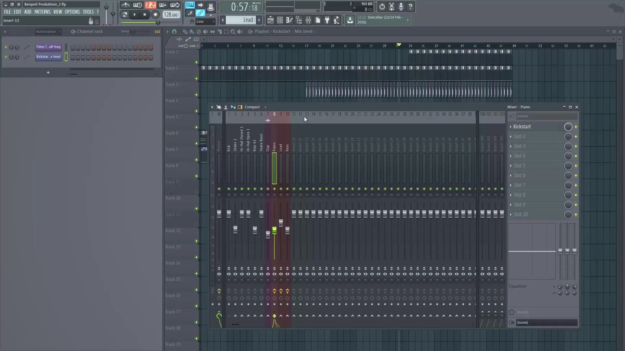Click the Filter cutoff freq channel button

pos(49,47)
